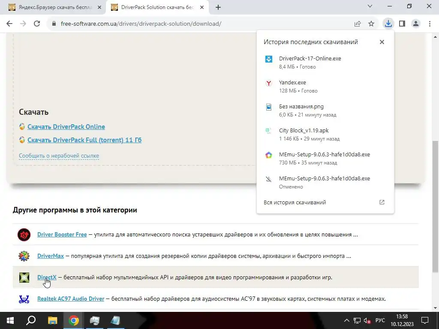
Task: Select Yandex.exe download entry
Action: (325, 87)
